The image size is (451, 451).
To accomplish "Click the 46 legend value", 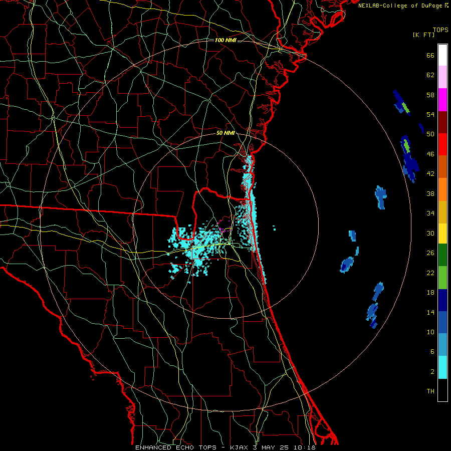I will (430, 154).
